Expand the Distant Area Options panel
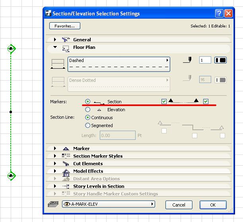Viewport: 243px width, 222px height. 55,179
